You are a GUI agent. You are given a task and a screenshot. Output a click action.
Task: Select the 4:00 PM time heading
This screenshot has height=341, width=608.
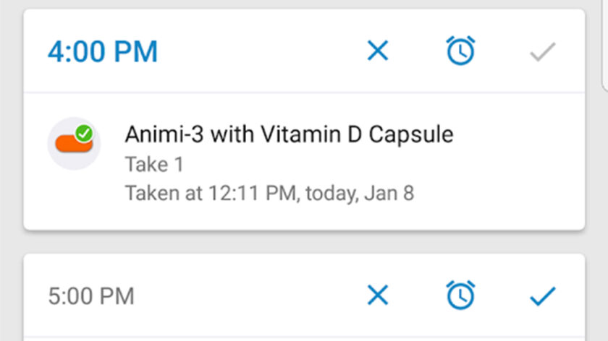coord(103,51)
